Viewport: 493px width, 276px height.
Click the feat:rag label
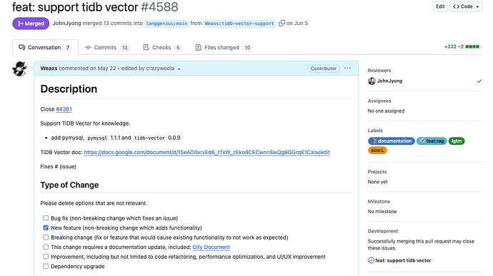coord(432,141)
